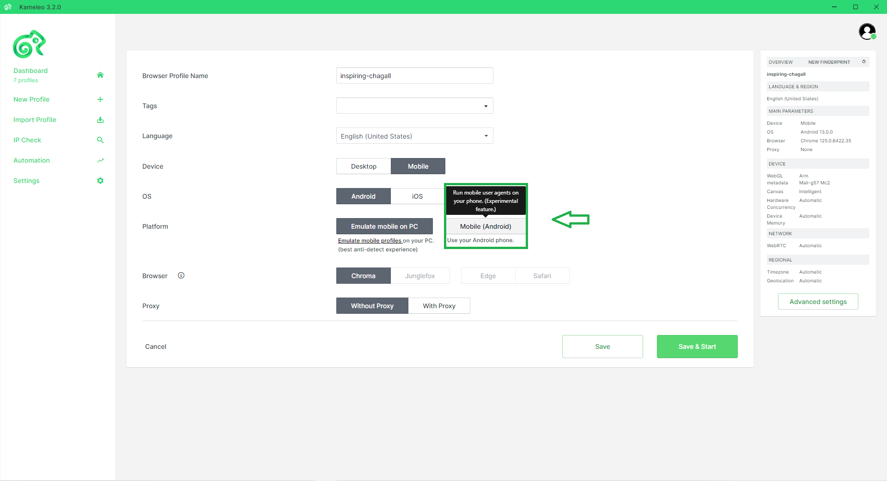Edit the Browser Profile Name field
Viewport: 887px width, 481px height.
click(x=415, y=76)
